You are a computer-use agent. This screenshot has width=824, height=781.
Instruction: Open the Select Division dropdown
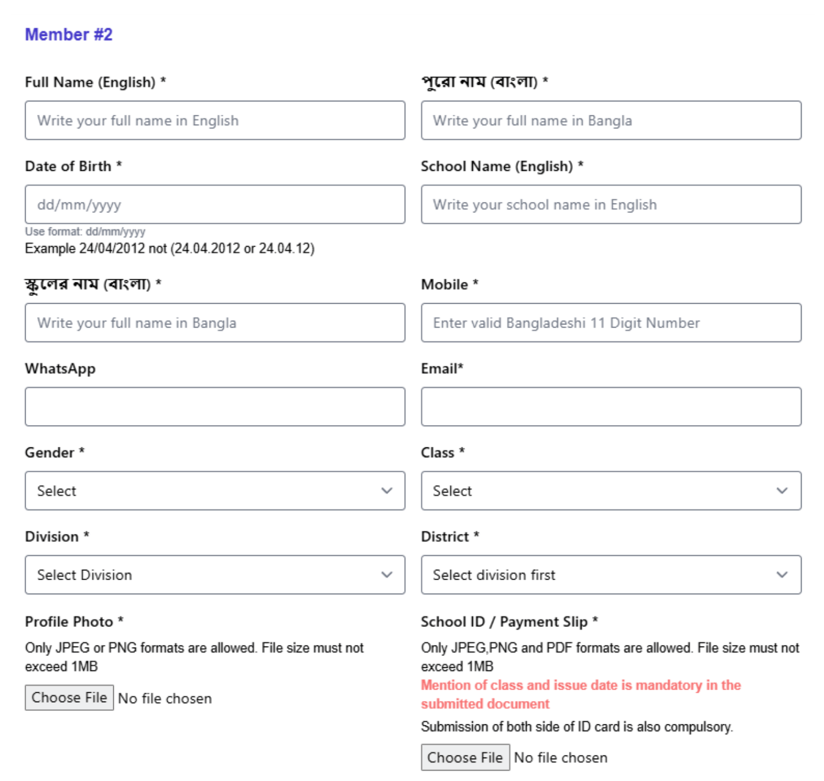pyautogui.click(x=215, y=575)
